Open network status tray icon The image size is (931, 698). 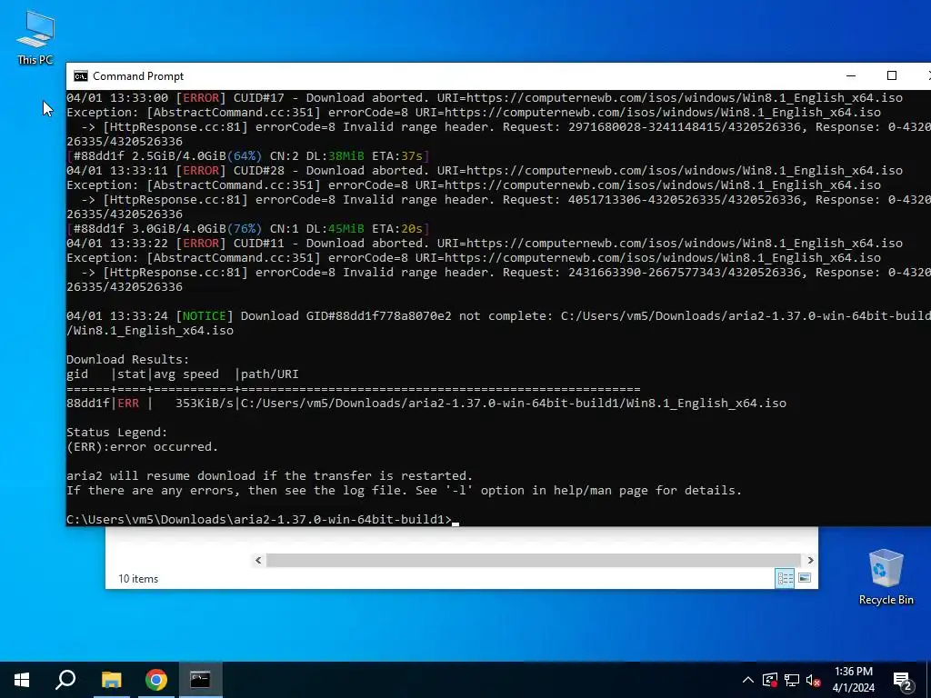[x=792, y=680]
